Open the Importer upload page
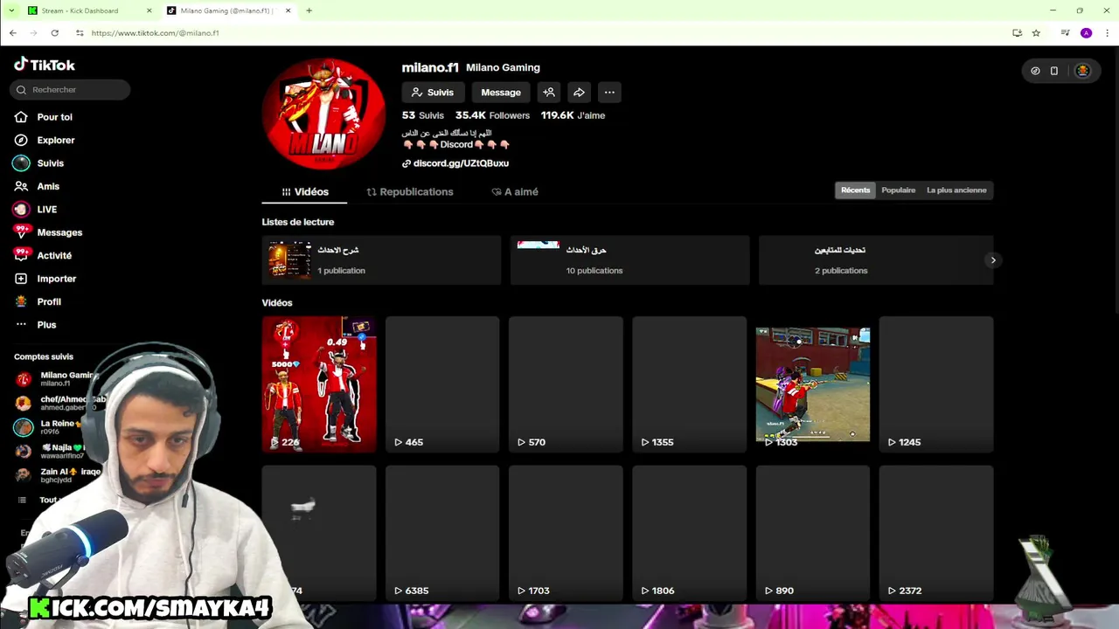1119x629 pixels. click(x=45, y=279)
